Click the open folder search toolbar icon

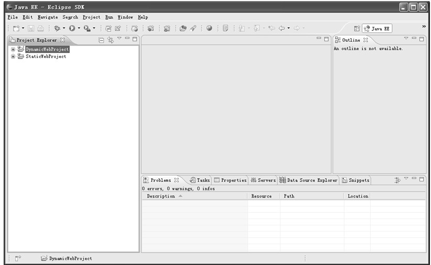click(x=183, y=28)
